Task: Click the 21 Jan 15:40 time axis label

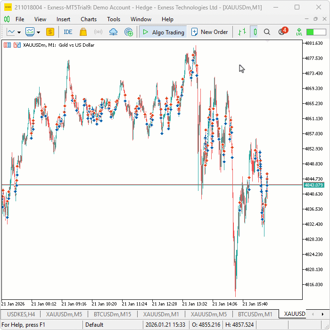Action: click(x=255, y=304)
